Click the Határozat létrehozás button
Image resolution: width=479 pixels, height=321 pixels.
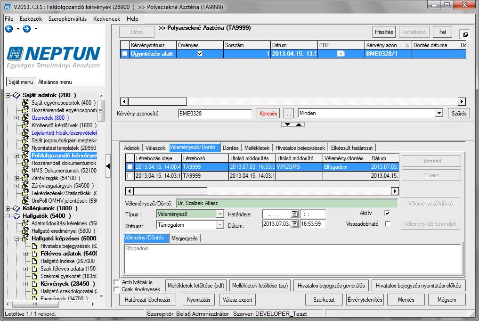click(x=147, y=300)
